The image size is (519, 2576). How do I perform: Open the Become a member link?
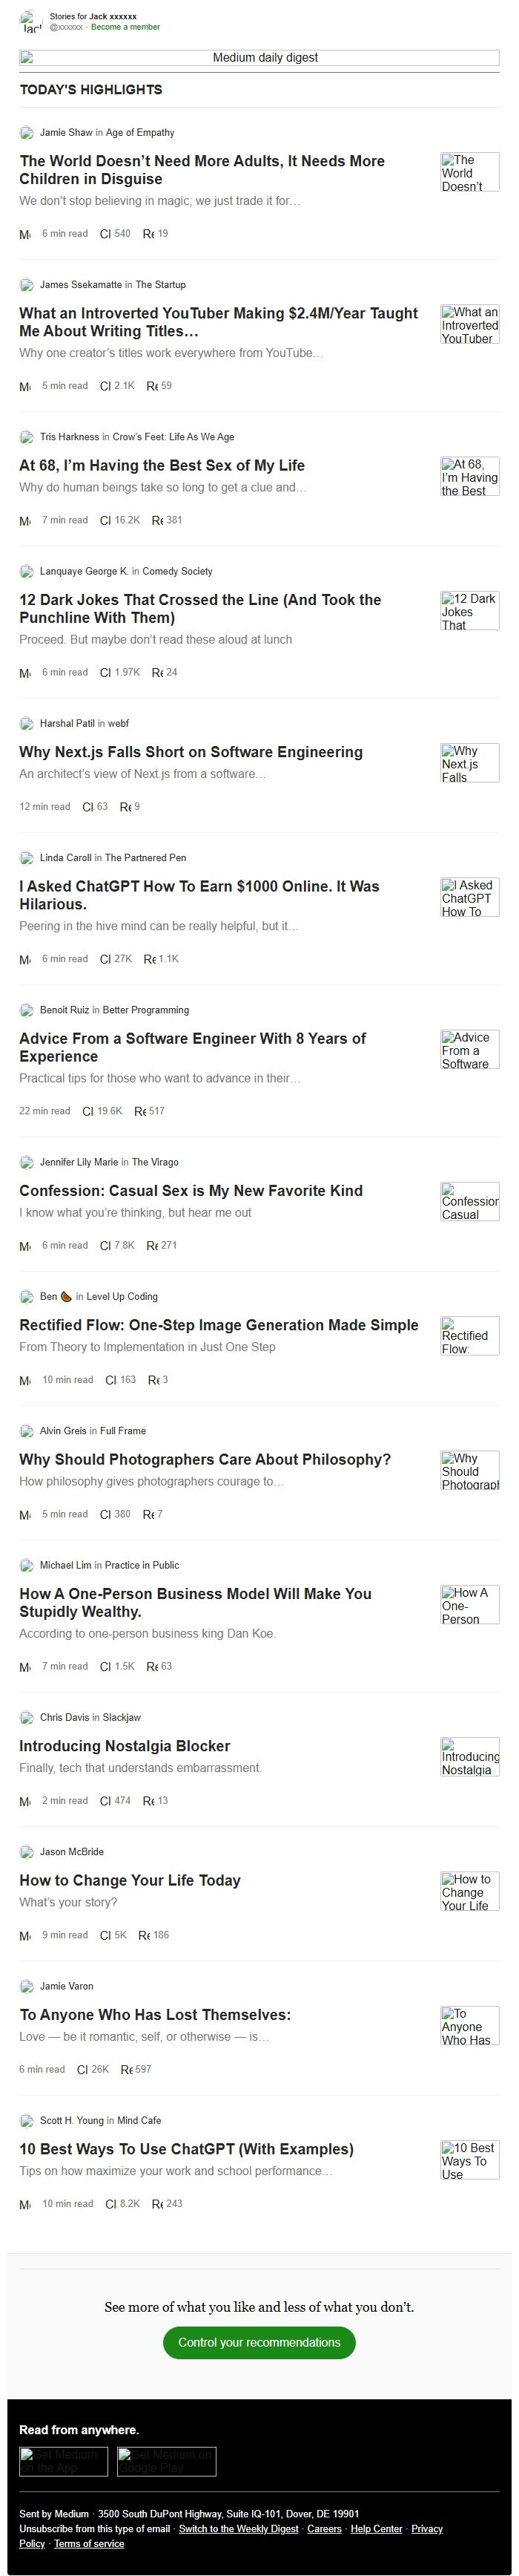coord(126,27)
